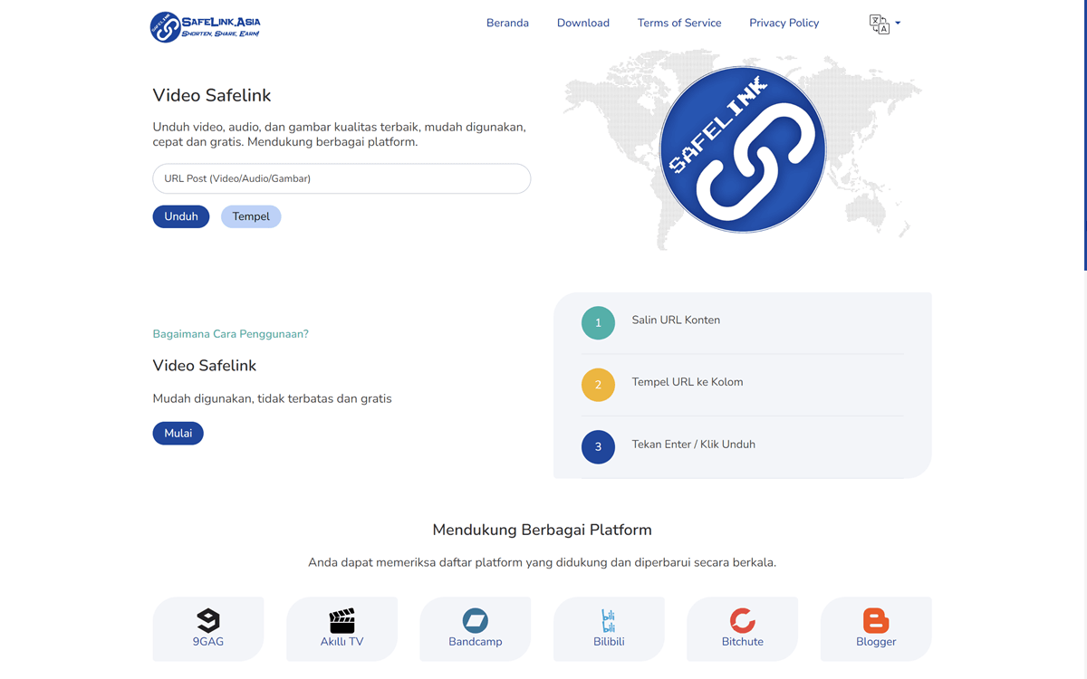Image resolution: width=1087 pixels, height=679 pixels.
Task: Click the Tempel paste button
Action: 251,216
